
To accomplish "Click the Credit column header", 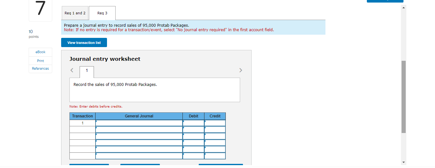I will [x=215, y=116].
